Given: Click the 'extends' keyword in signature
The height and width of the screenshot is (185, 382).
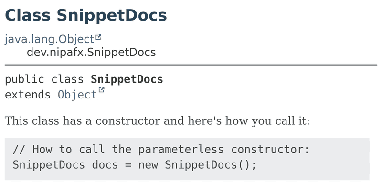Looking at the screenshot, I should 28,95.
